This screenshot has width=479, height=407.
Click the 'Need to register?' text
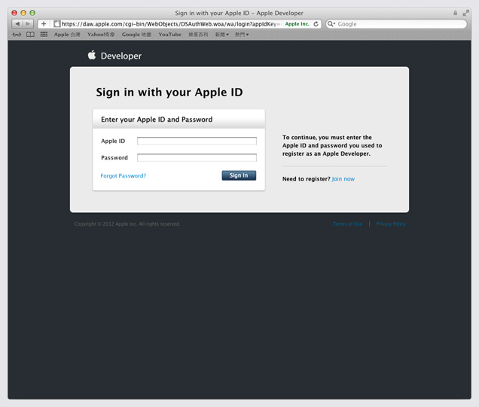[x=306, y=179]
